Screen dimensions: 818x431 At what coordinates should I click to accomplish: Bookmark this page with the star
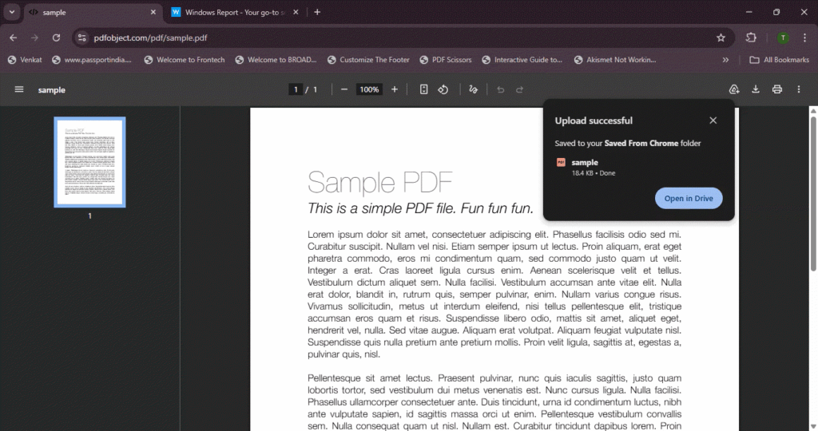point(721,38)
